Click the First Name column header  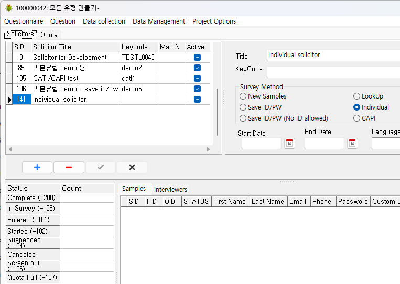(230, 201)
